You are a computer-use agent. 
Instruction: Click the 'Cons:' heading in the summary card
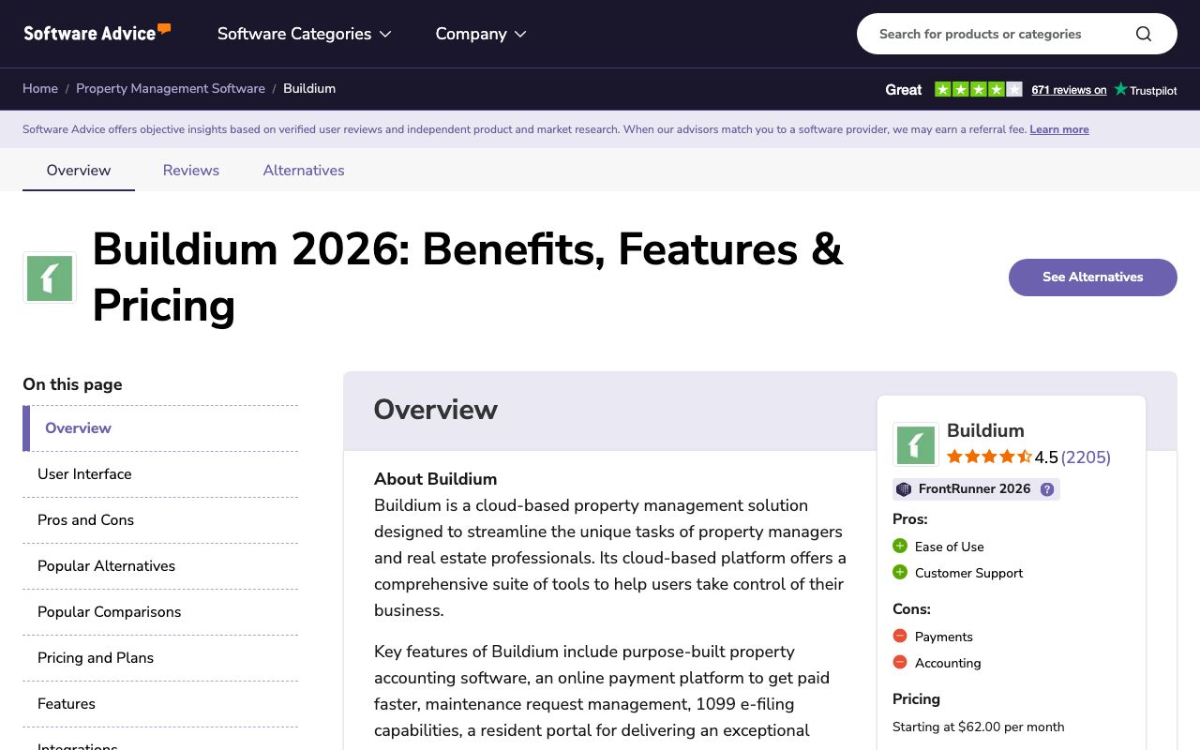pos(911,608)
